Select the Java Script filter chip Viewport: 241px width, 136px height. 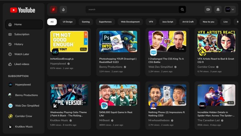point(168,22)
